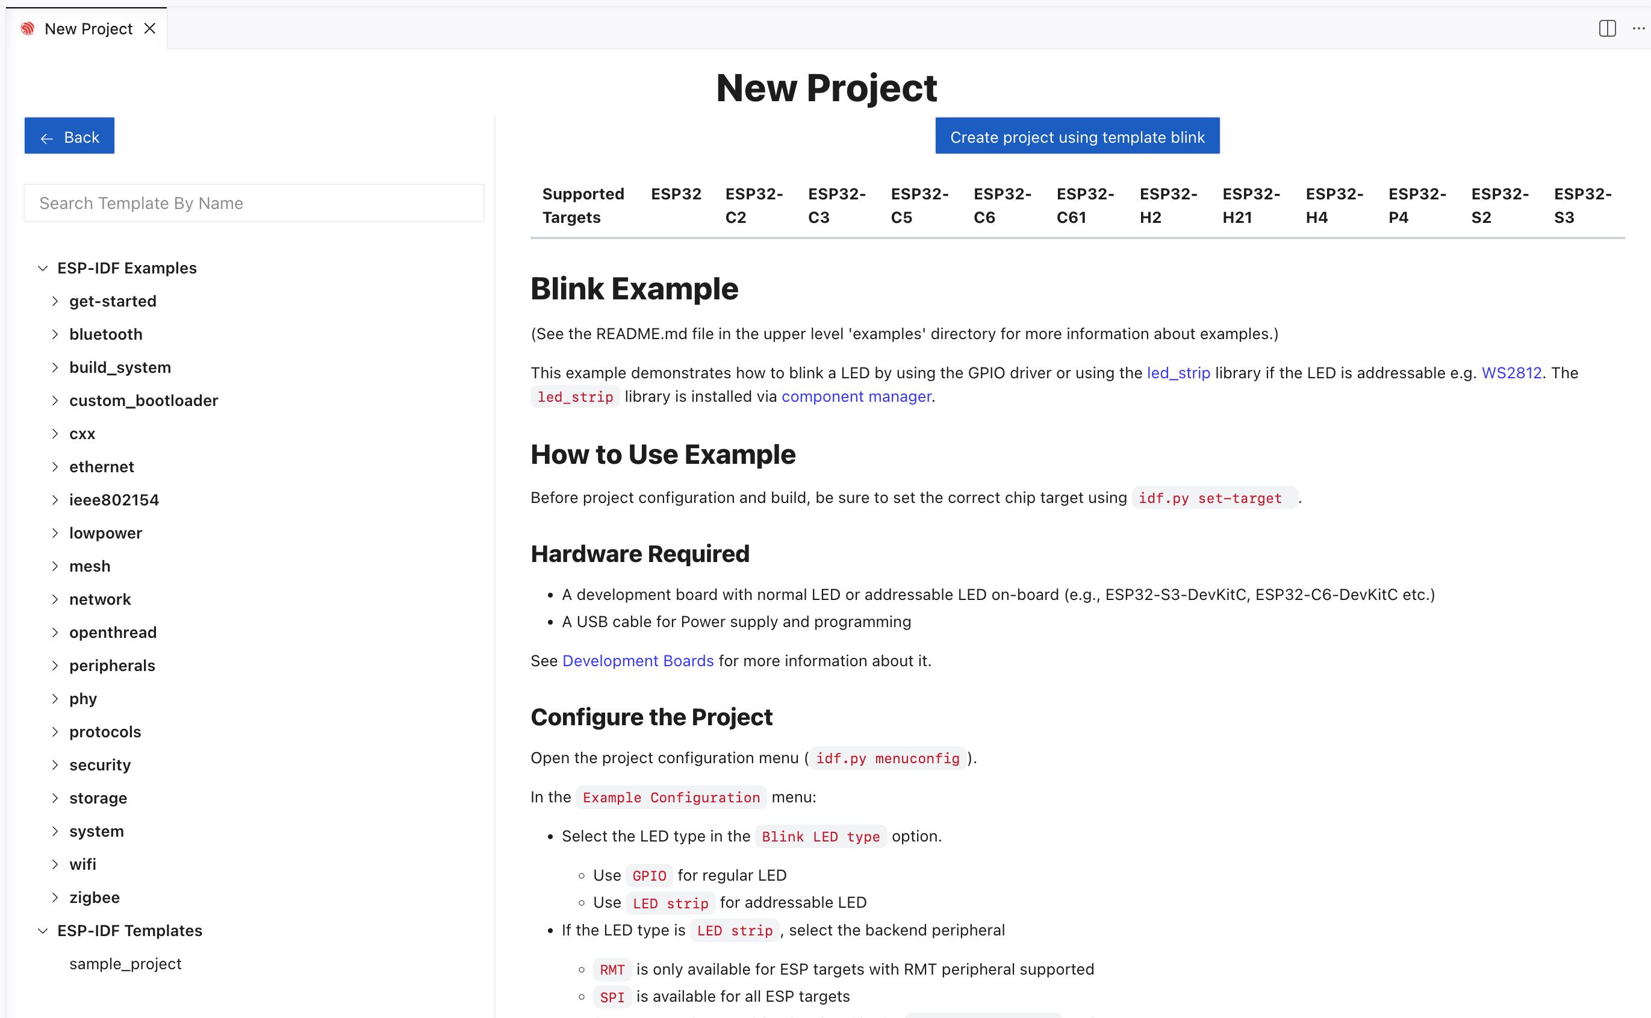Collapse the ESP-IDF Examples tree
This screenshot has height=1018, width=1651.
click(43, 268)
